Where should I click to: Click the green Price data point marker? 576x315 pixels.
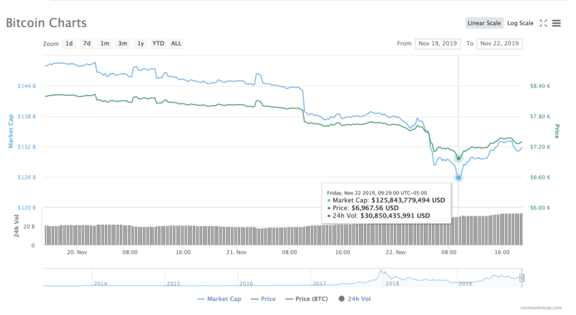(x=458, y=158)
